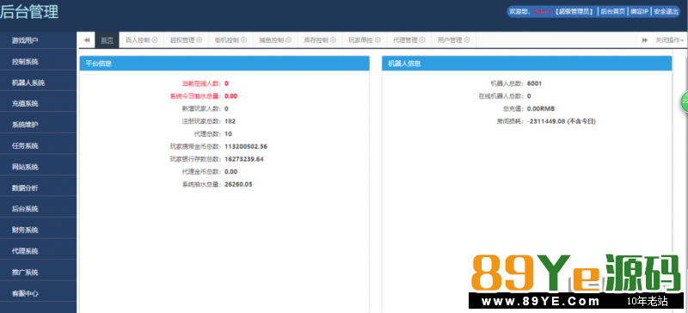688x313 pixels.
Task: Expand the 任务系统 sidebar menu
Action: [x=38, y=145]
